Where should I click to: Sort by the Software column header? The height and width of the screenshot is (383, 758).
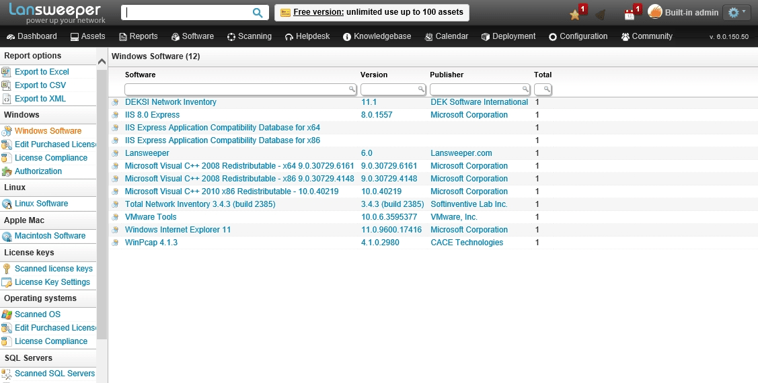point(140,75)
